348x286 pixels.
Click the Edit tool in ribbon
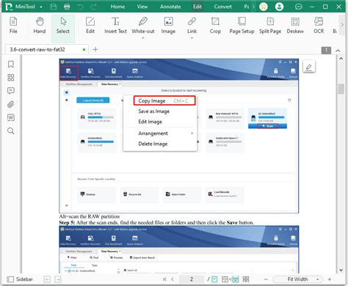pyautogui.click(x=90, y=25)
